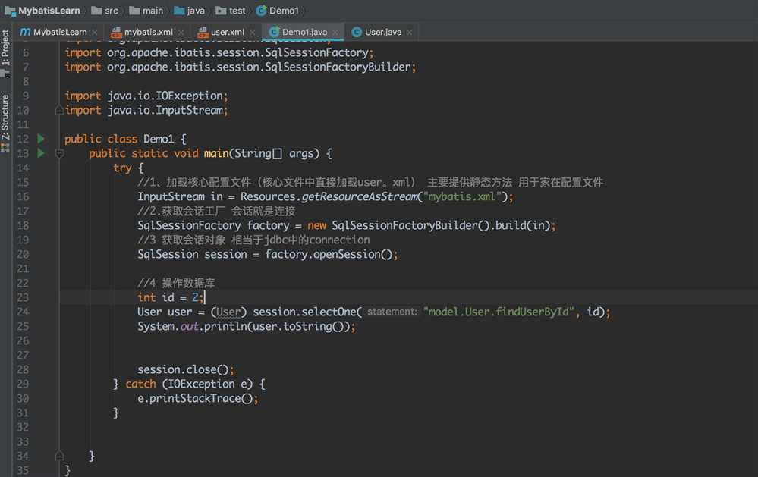Click System.out.println statement
The image size is (758, 477).
(246, 326)
